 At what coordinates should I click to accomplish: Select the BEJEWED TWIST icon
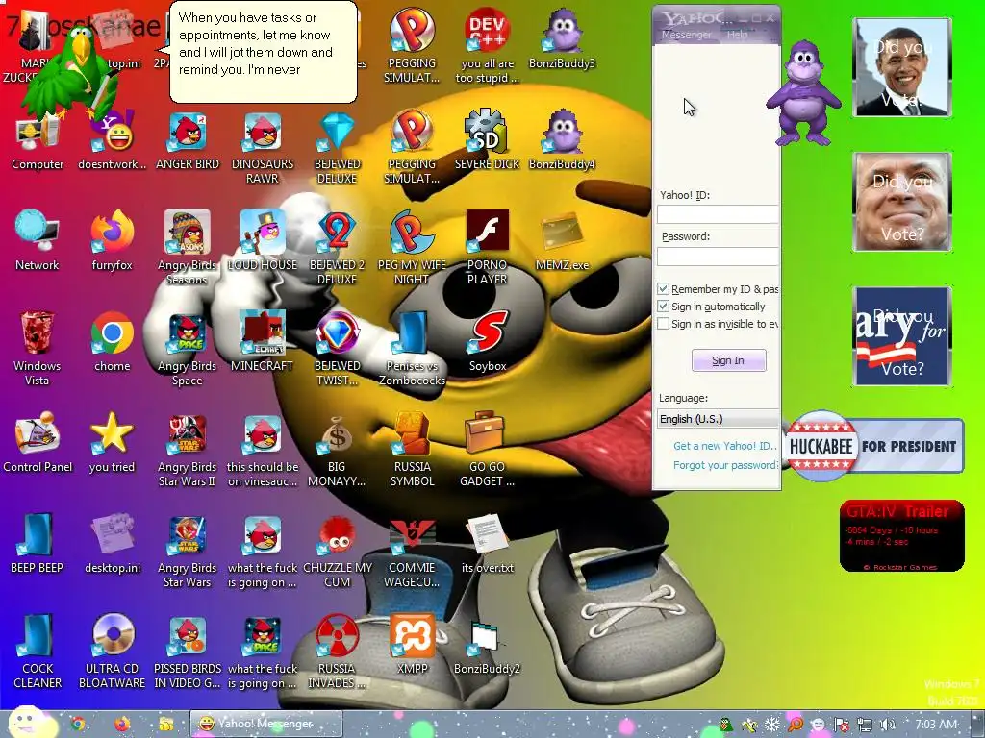pos(338,333)
